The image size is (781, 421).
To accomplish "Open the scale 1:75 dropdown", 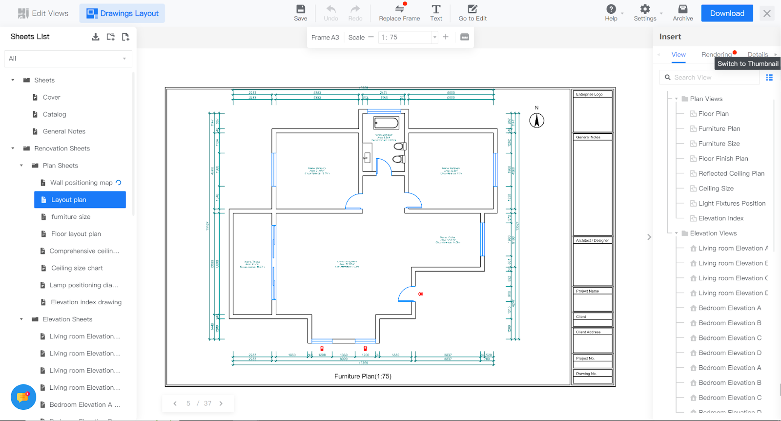I will click(x=434, y=38).
